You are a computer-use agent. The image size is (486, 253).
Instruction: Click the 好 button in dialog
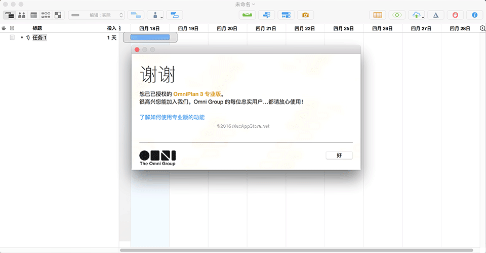[339, 156]
